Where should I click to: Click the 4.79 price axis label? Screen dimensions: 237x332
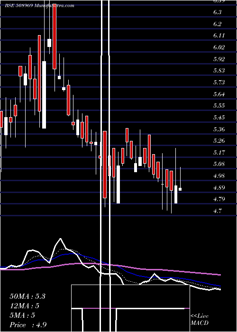click(x=219, y=199)
